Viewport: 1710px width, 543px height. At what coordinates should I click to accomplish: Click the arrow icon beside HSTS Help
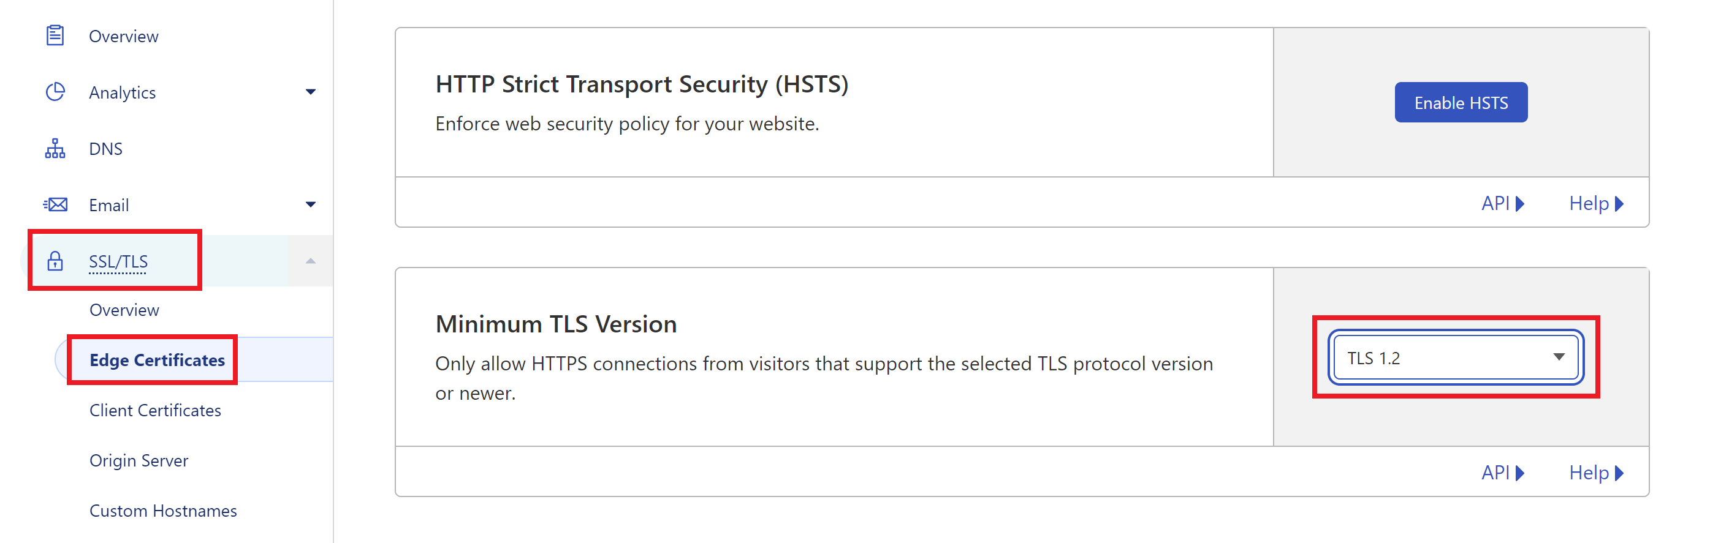click(1620, 203)
